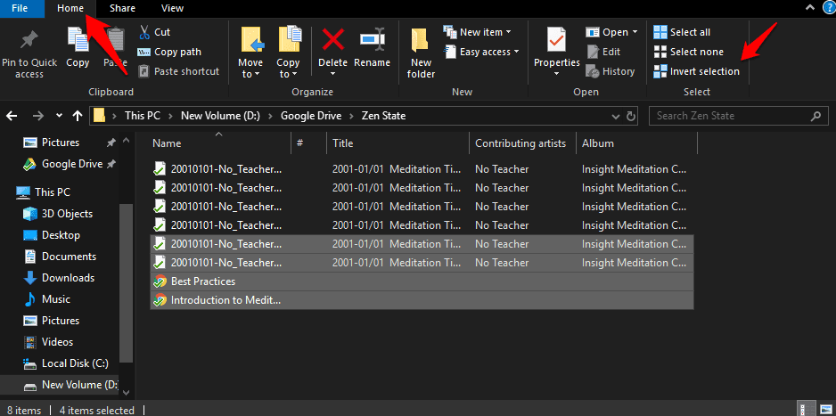Click Open in the ribbon Open group
Image resolution: width=836 pixels, height=416 pixels.
click(x=611, y=32)
